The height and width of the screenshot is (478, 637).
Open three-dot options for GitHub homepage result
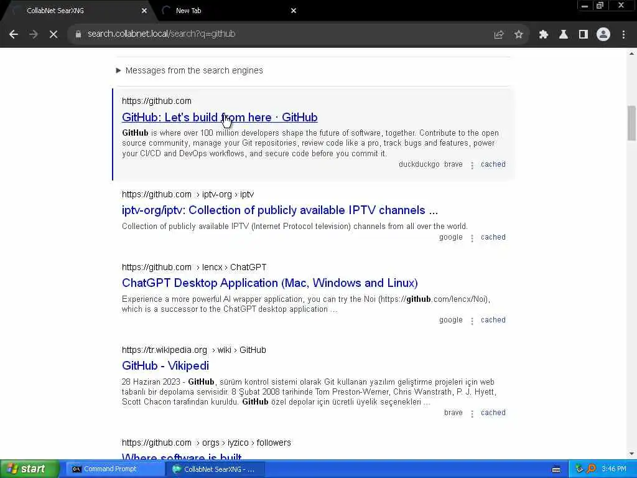point(472,166)
